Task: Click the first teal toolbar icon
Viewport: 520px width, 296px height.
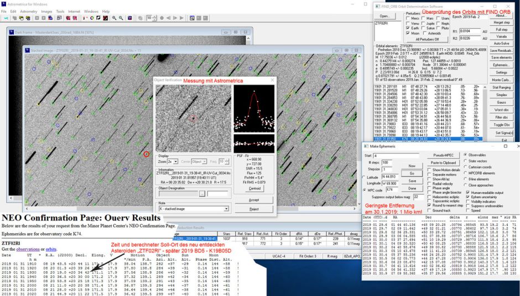Action: click(6, 18)
